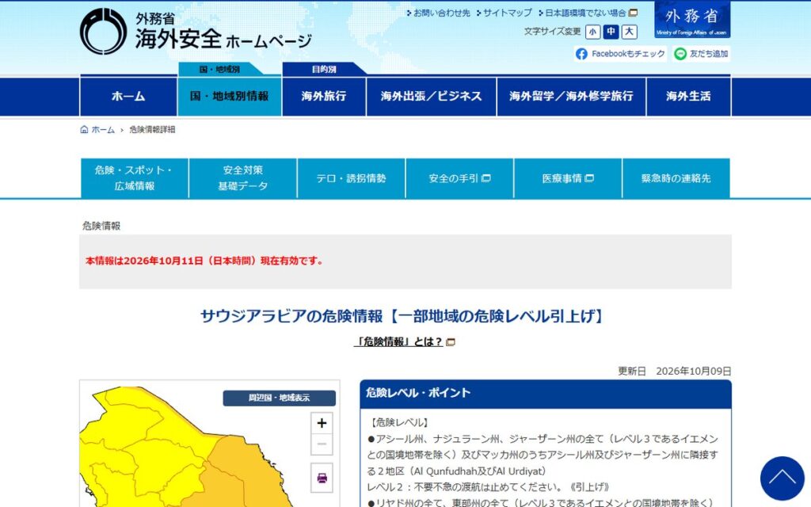Open 海外旅行 navigation item

point(324,96)
